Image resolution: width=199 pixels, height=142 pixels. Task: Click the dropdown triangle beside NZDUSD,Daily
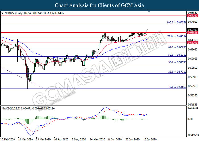tap(2, 13)
